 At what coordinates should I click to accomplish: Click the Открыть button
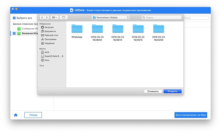click(x=172, y=91)
